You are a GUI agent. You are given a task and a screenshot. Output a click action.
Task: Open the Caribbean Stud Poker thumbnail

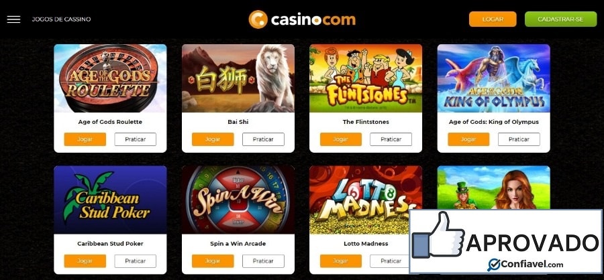pos(110,200)
